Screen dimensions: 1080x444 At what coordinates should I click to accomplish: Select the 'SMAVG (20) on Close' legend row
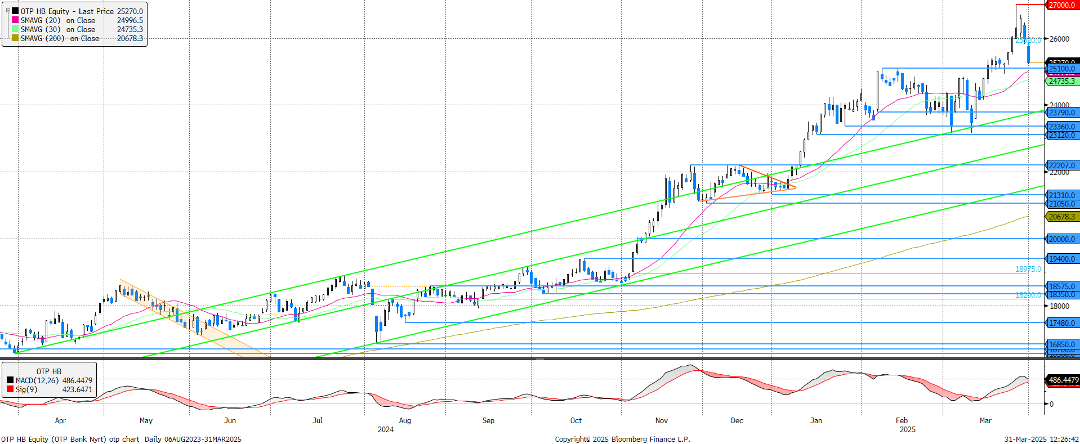click(58, 20)
